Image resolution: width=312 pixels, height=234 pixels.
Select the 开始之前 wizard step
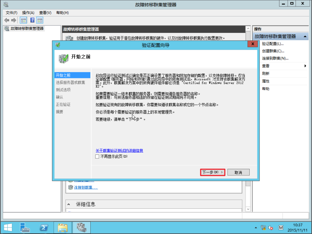tap(72, 75)
